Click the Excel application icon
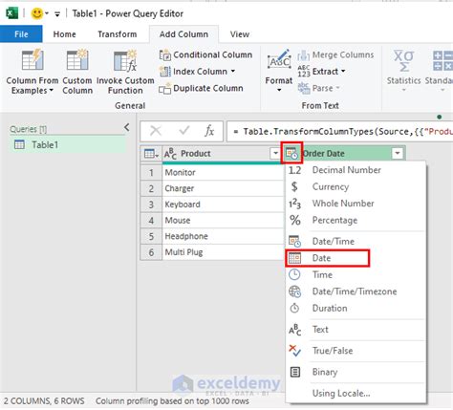 (12, 13)
